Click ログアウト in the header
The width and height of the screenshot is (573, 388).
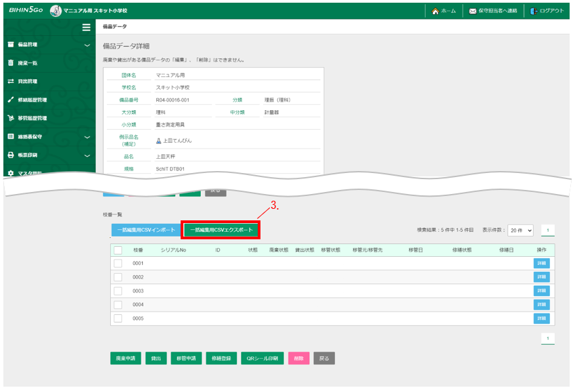pos(547,11)
